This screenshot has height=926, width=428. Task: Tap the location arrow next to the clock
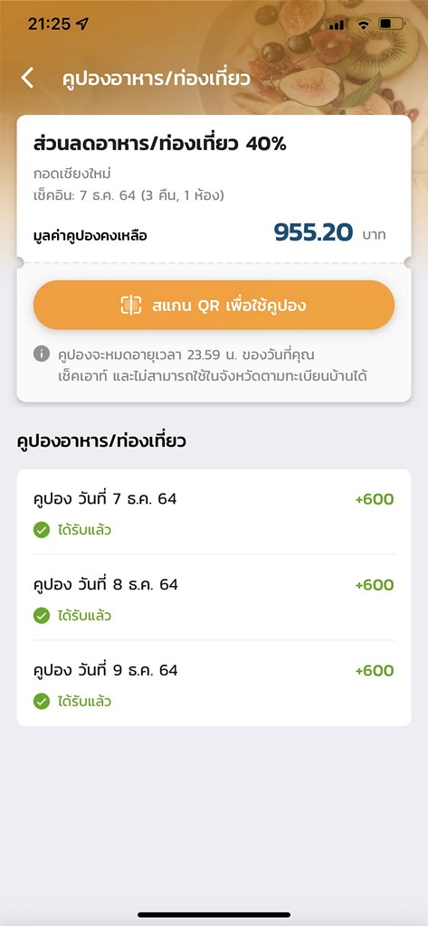[x=82, y=24]
